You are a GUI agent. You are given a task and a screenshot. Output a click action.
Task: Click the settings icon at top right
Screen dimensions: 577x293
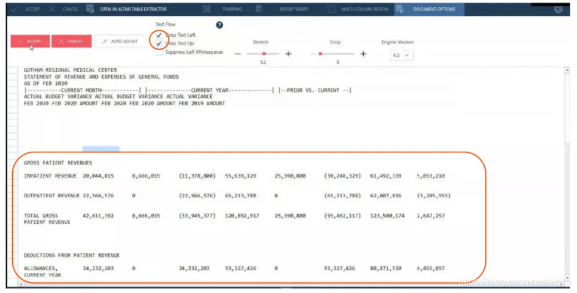click(x=557, y=10)
